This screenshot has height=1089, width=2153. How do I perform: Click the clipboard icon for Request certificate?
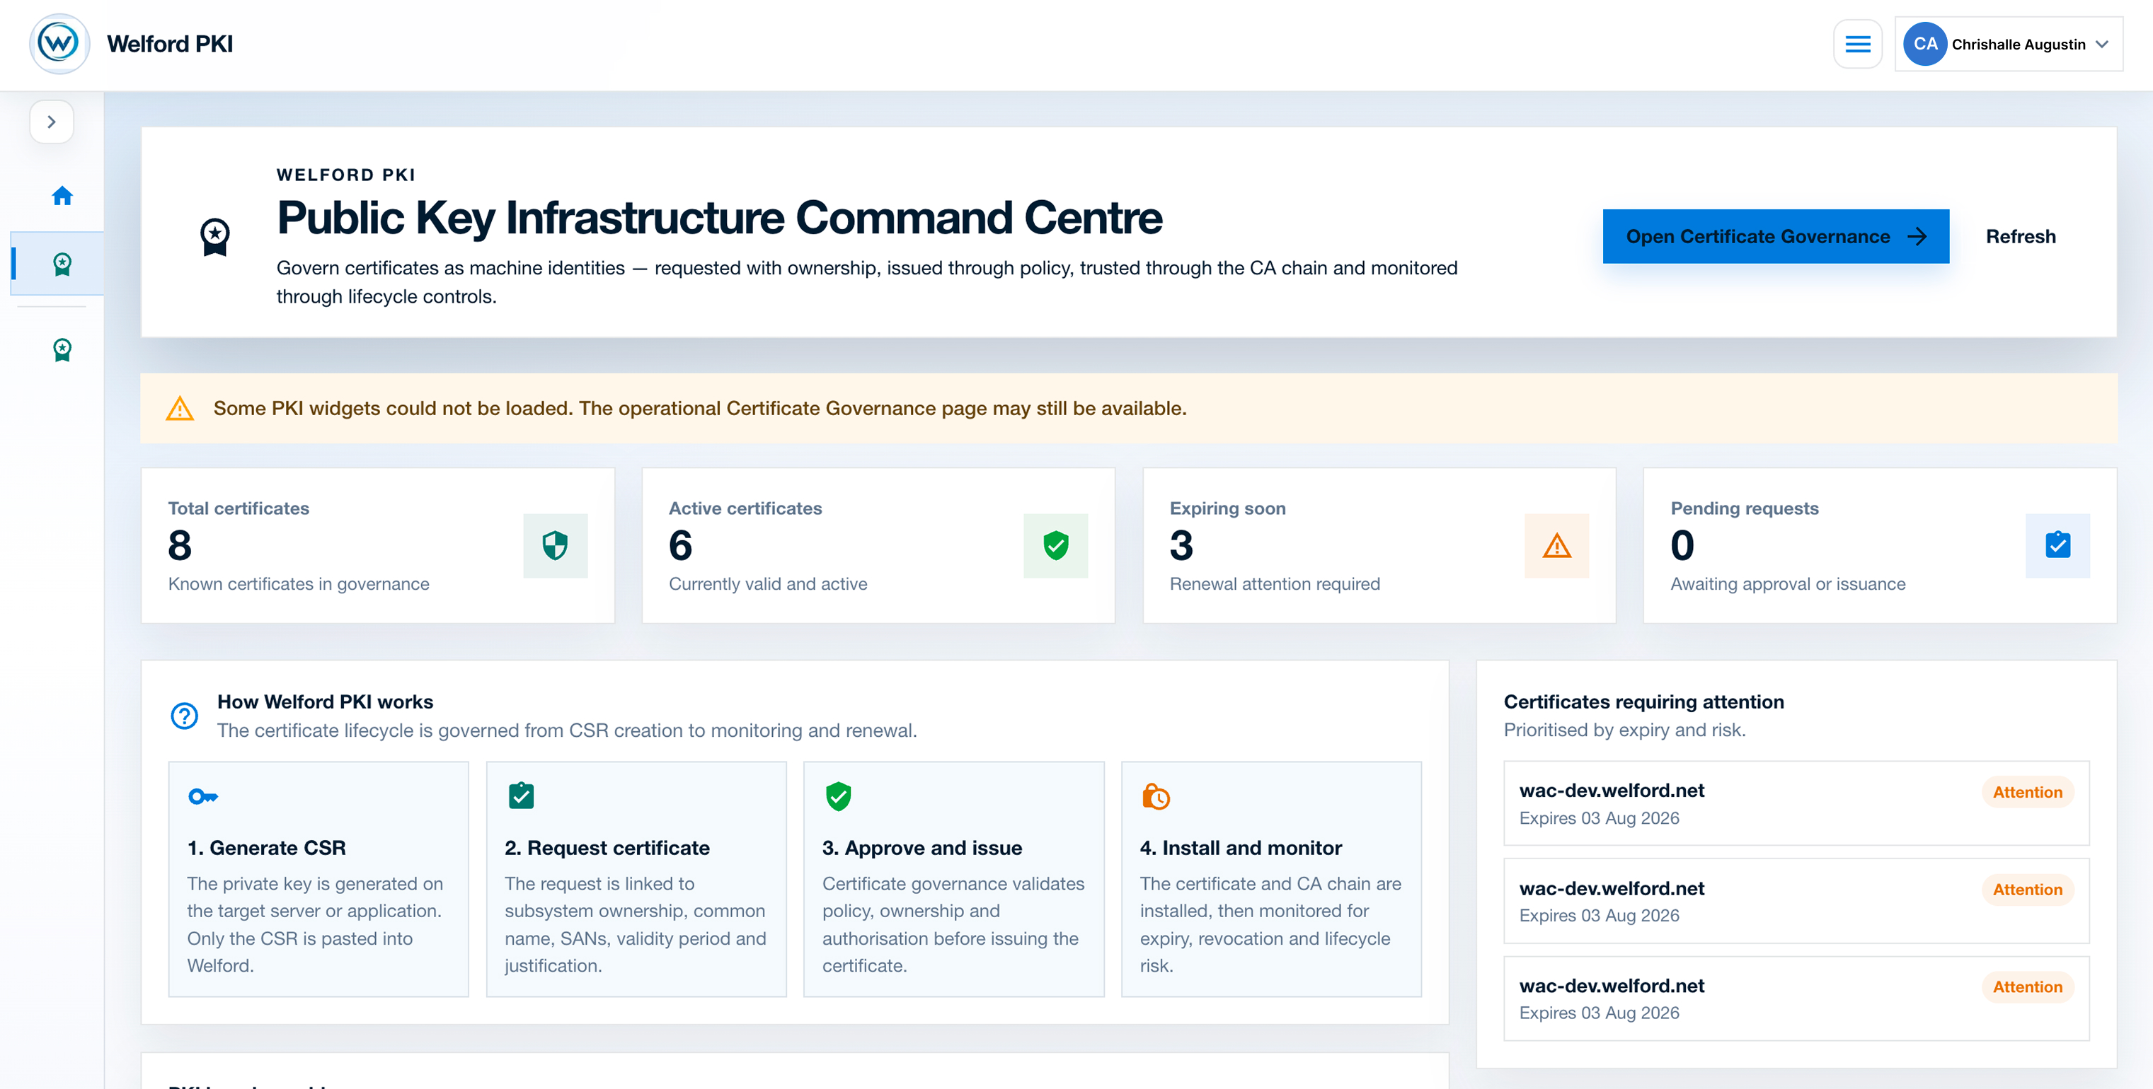522,796
